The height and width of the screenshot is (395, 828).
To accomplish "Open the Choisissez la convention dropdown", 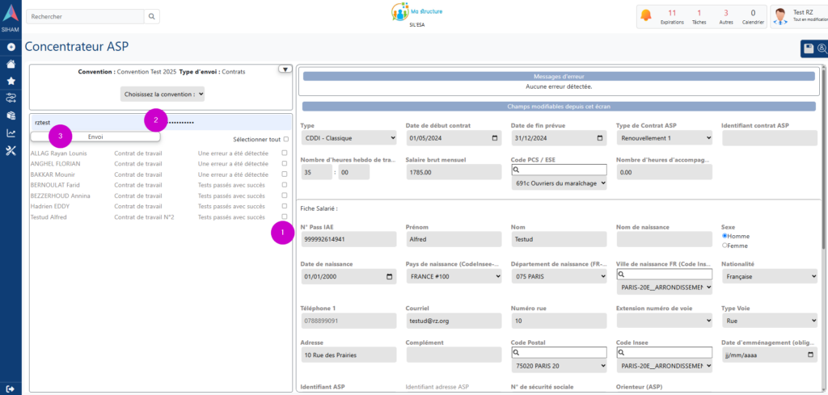I will click(x=162, y=95).
